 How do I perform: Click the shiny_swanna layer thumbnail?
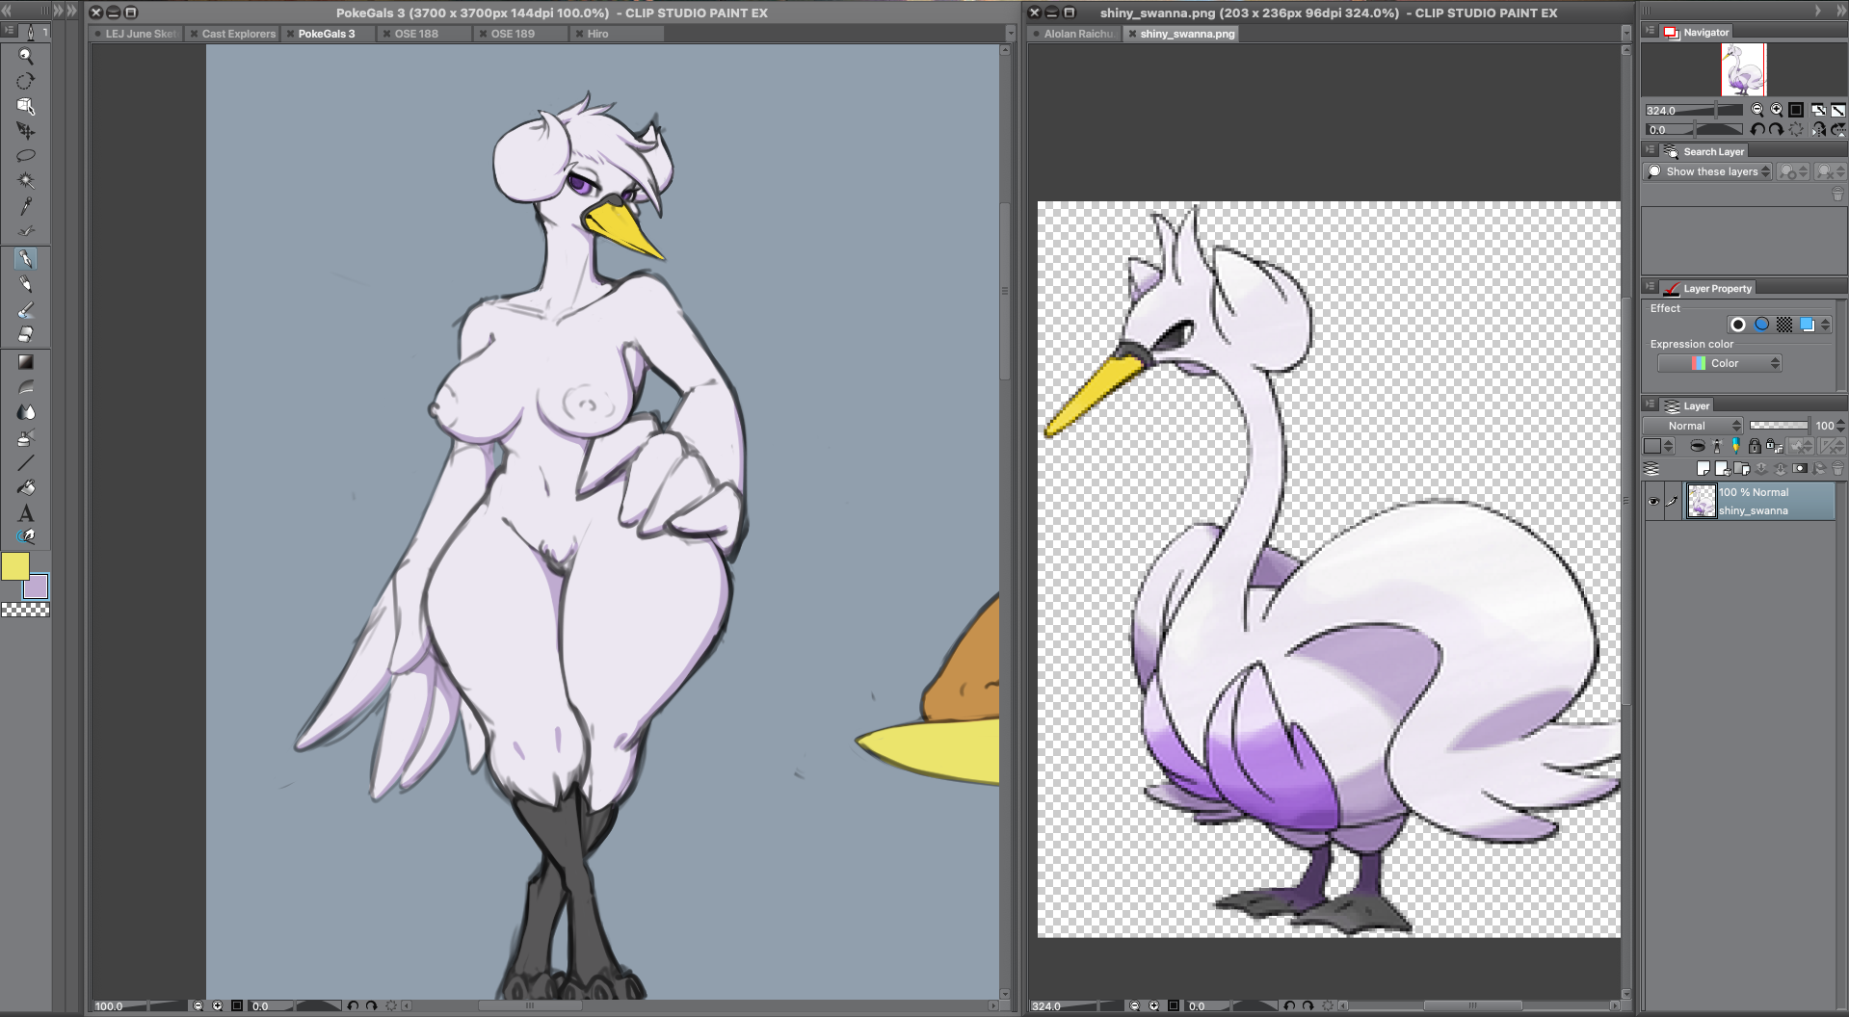coord(1702,502)
